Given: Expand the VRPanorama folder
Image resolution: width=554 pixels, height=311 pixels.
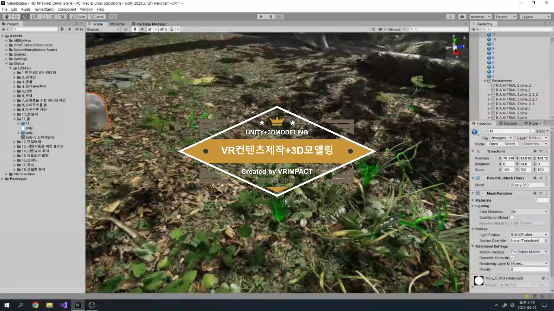Looking at the screenshot, I should (6, 174).
